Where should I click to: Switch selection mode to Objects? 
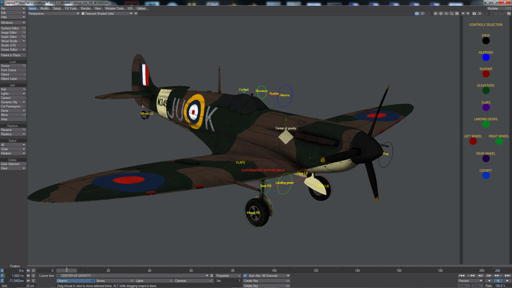coord(76,281)
